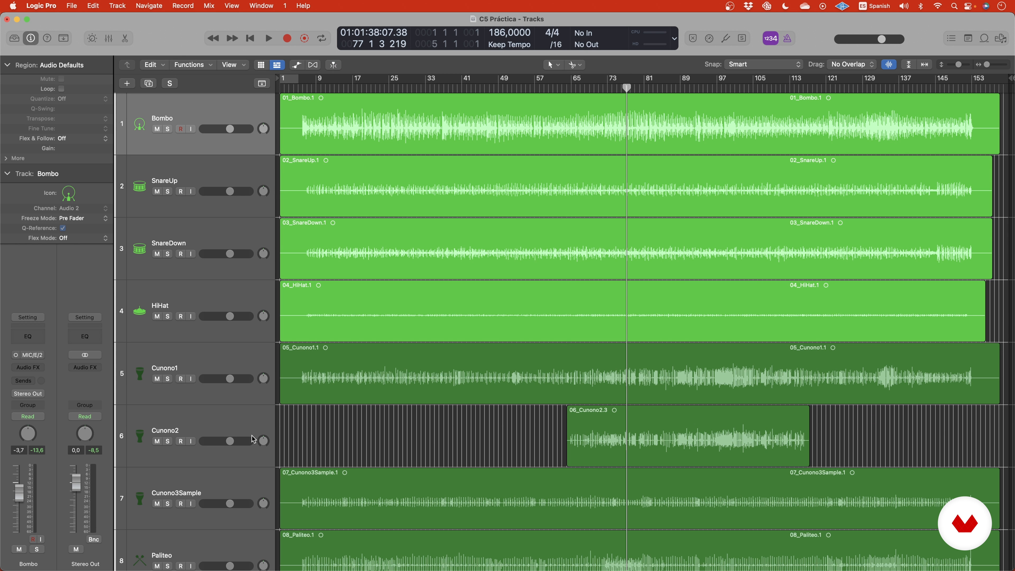Open the Freeze Mode Pre Fader dropdown
Screen dimensions: 1015x571
coord(83,218)
